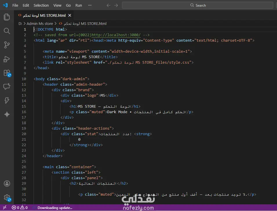Open the Run and Debug view
The image size is (277, 211).
click(7, 59)
